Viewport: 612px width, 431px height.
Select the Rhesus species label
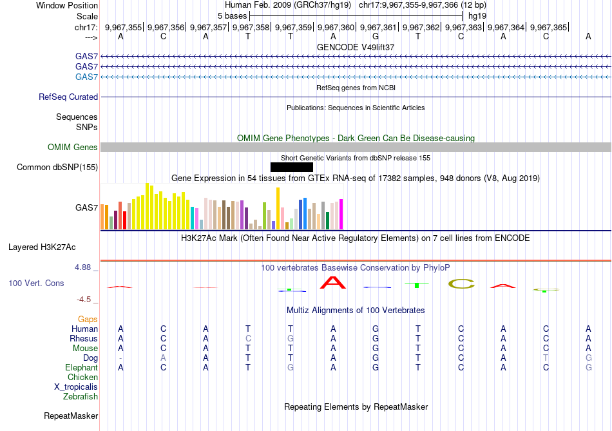(84, 338)
